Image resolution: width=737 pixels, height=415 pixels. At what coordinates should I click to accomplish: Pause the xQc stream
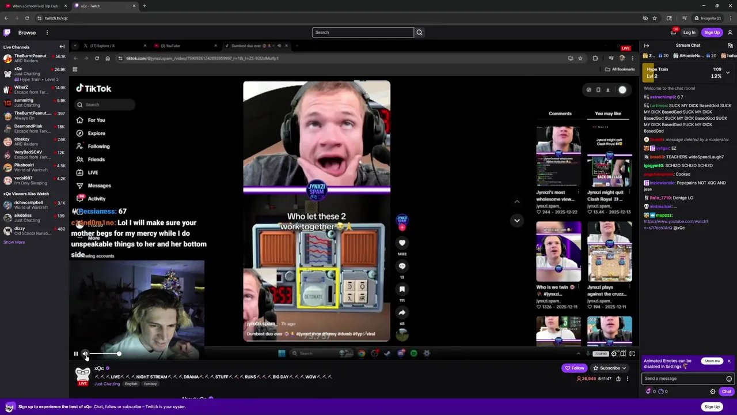[75, 354]
